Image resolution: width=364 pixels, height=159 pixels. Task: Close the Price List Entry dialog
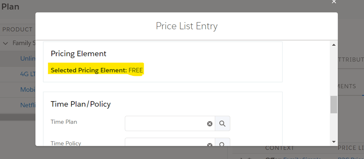pos(334,2)
